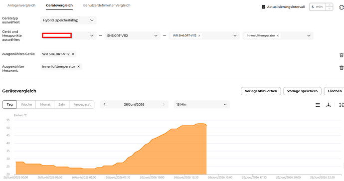Remove selected device chip WR SH6.0RT-V112
Screen dimensions: 344x181
[73, 54]
